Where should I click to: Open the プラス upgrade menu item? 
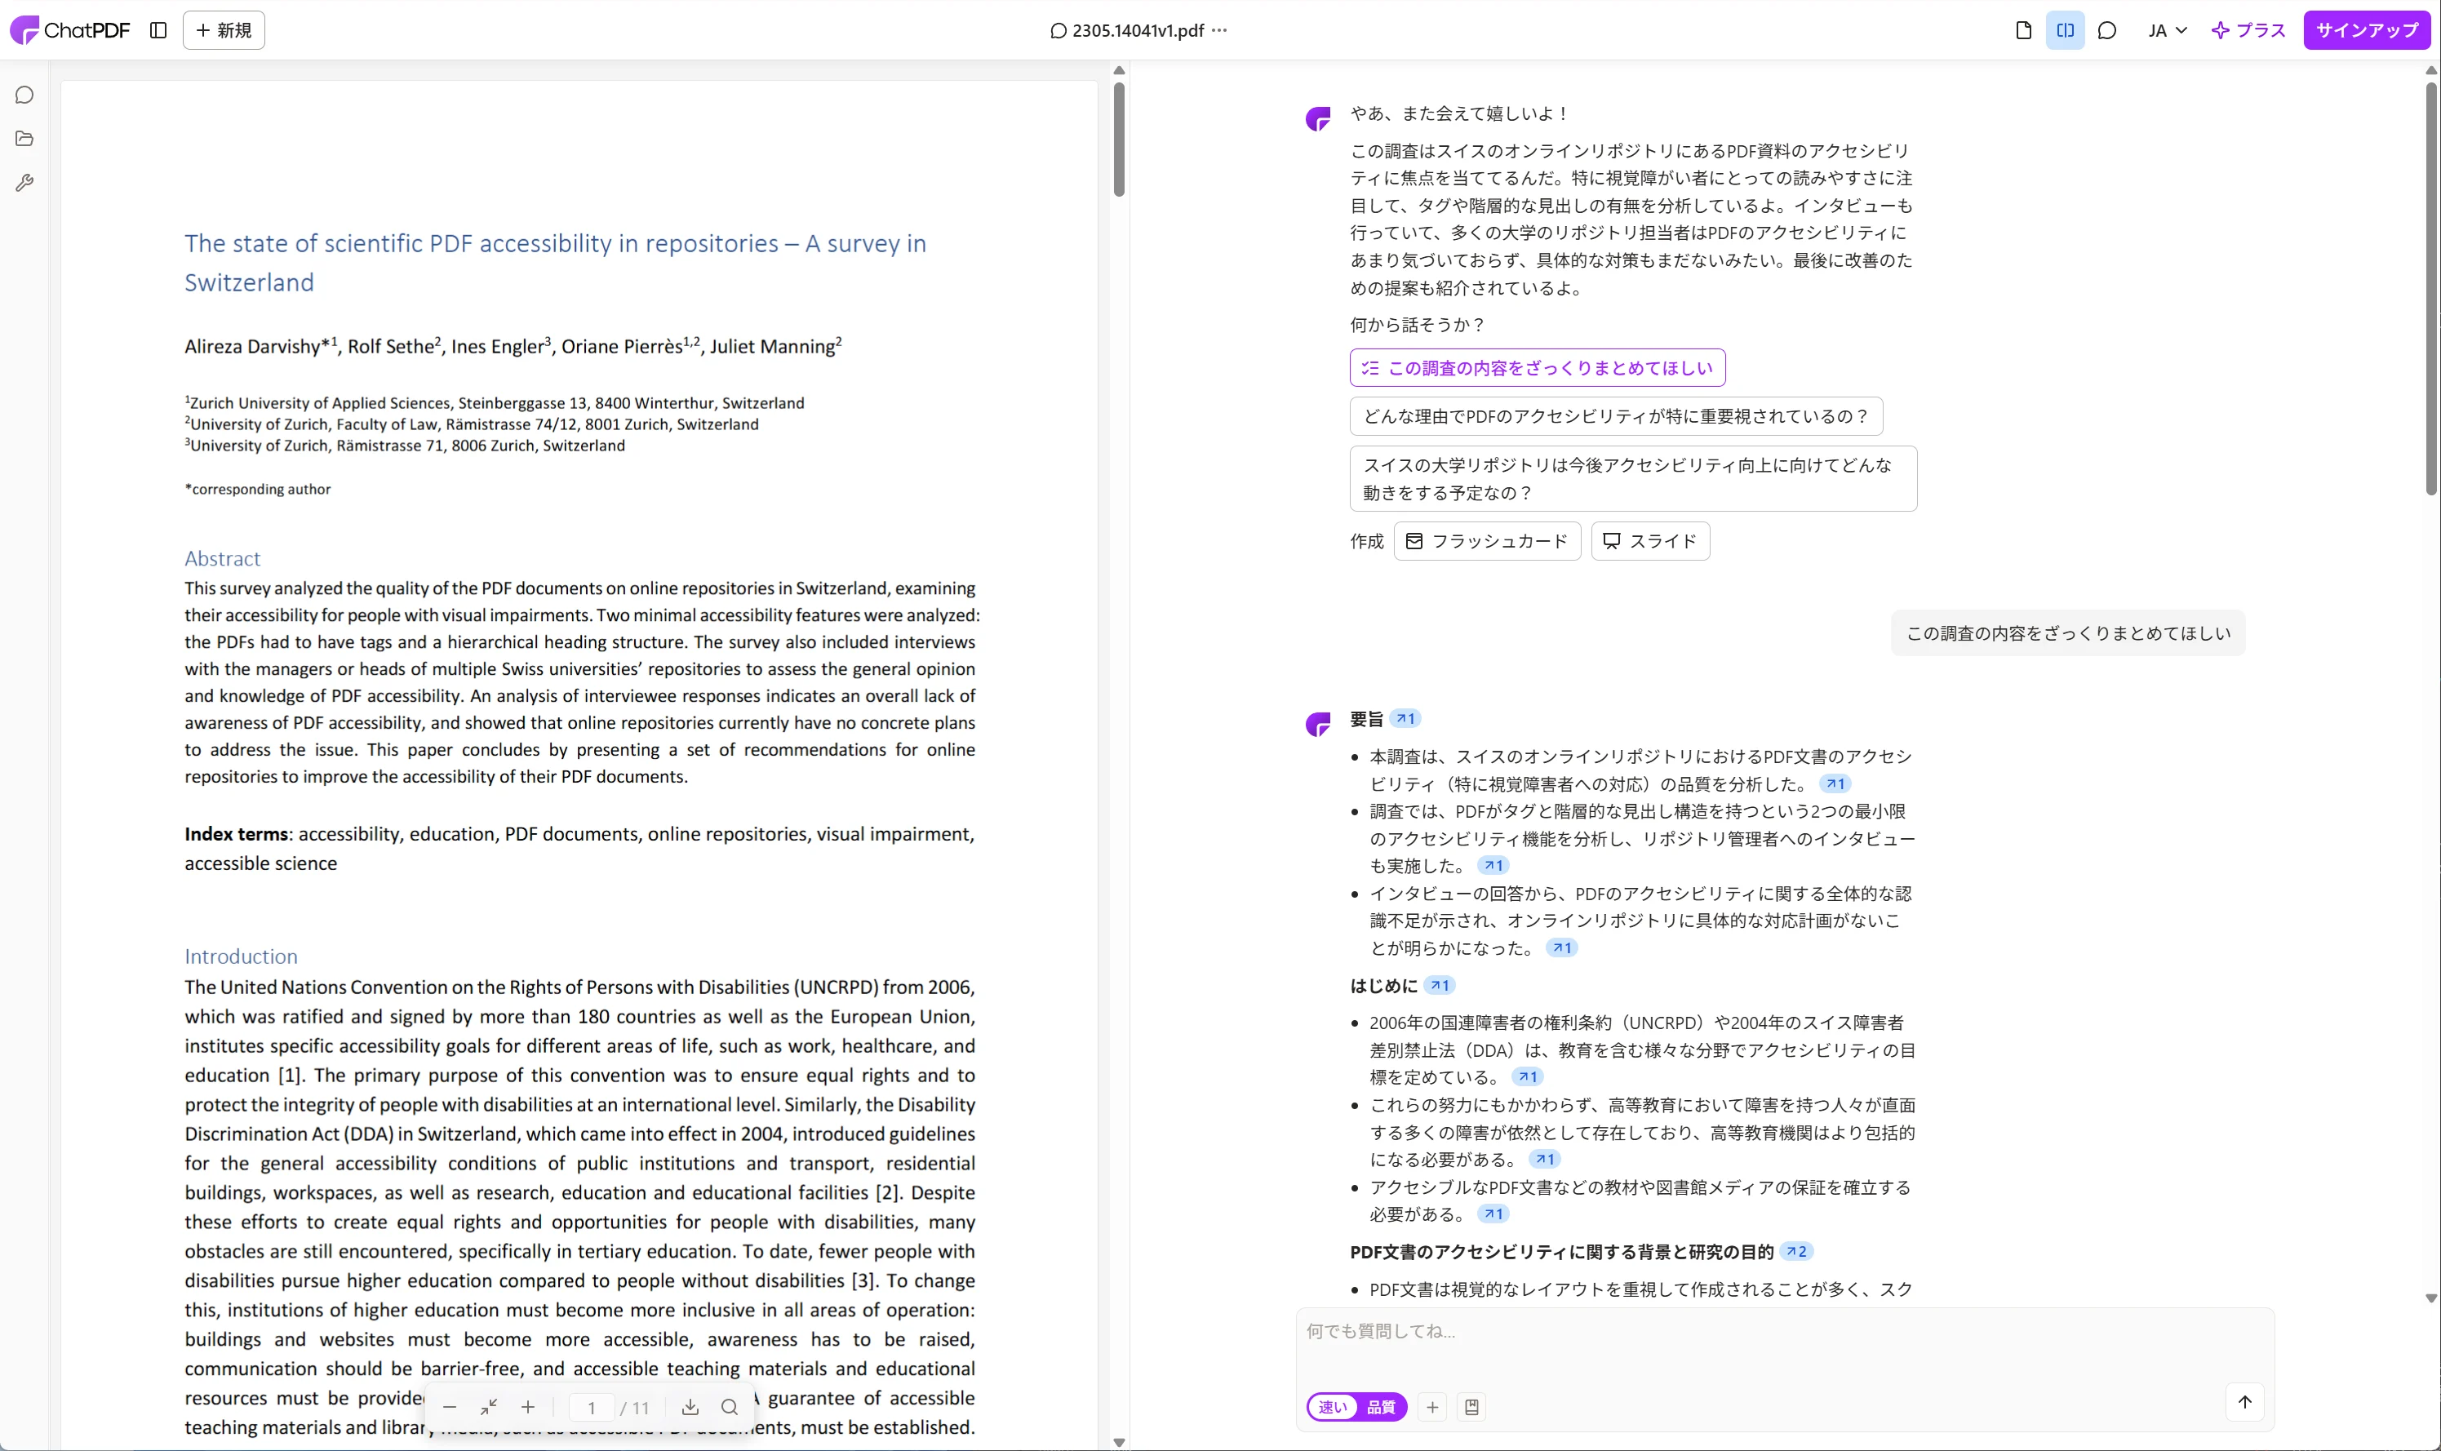pyautogui.click(x=2248, y=30)
